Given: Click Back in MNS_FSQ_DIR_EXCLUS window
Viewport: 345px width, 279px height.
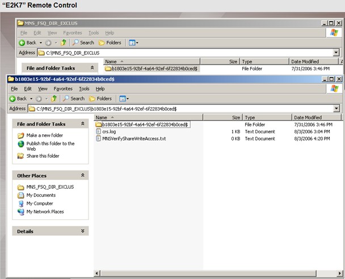Looking at the screenshot, I should click(x=27, y=43).
